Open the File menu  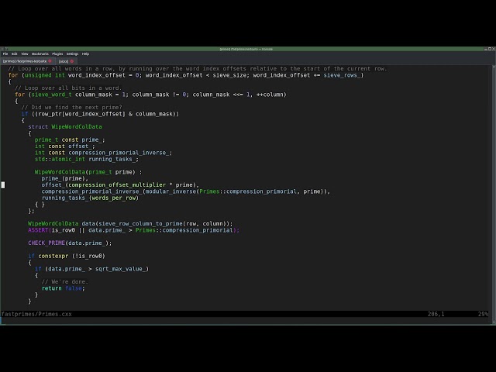[x=5, y=53]
